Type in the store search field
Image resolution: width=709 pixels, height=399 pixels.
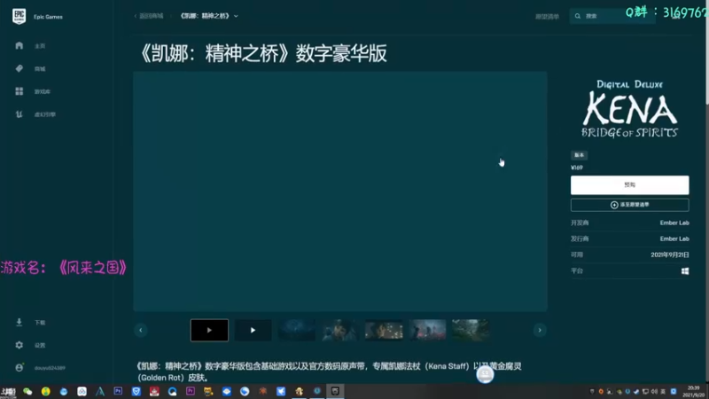pyautogui.click(x=612, y=16)
